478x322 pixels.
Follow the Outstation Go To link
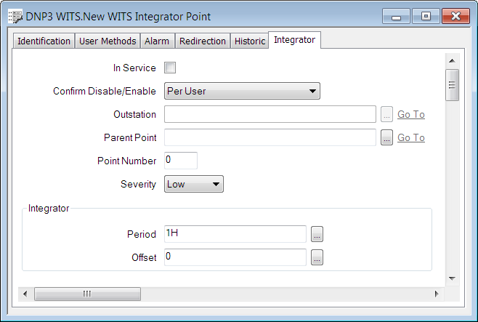click(x=410, y=115)
